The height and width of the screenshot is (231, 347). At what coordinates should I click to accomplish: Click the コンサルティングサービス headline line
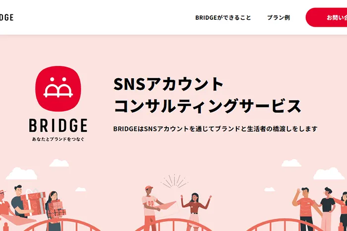[207, 106]
